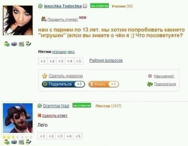Click the Удалить ответ link
Viewport: 188px width, 146px height.
click(x=55, y=116)
